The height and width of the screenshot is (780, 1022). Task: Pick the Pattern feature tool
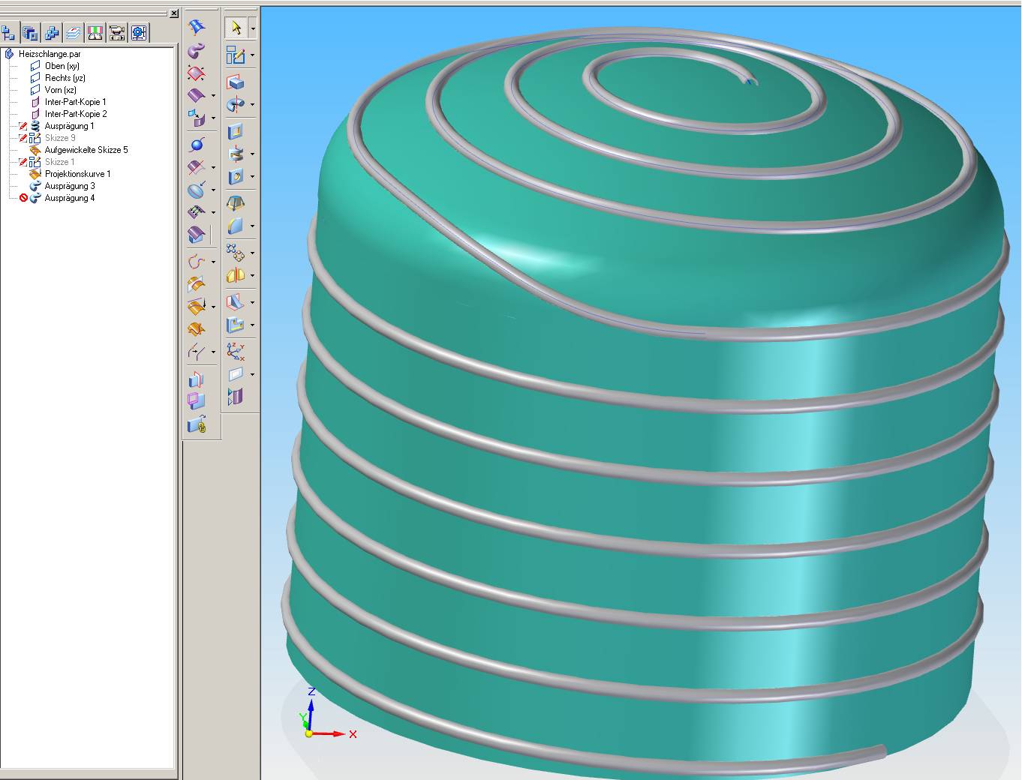(236, 253)
